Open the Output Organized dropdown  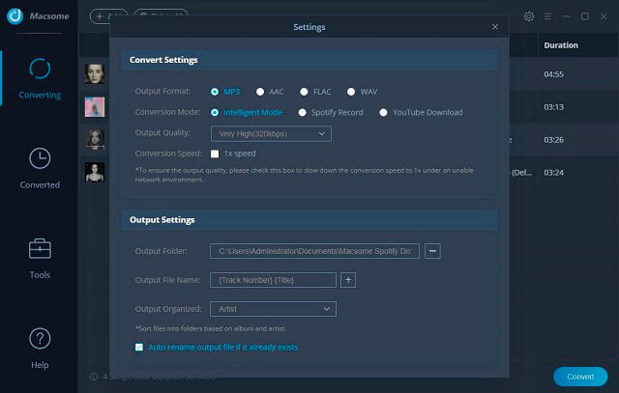[273, 309]
